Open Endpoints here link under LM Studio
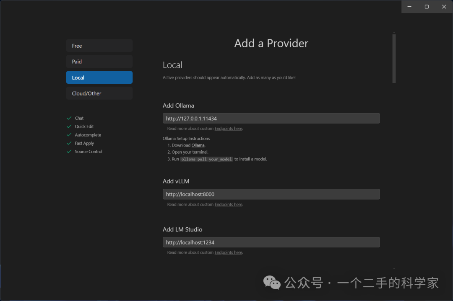 pyautogui.click(x=228, y=252)
